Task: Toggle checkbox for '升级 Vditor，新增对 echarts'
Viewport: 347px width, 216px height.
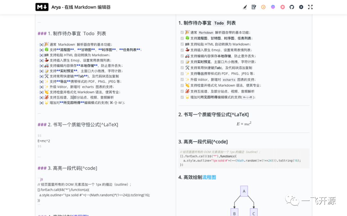Action: 182,80
